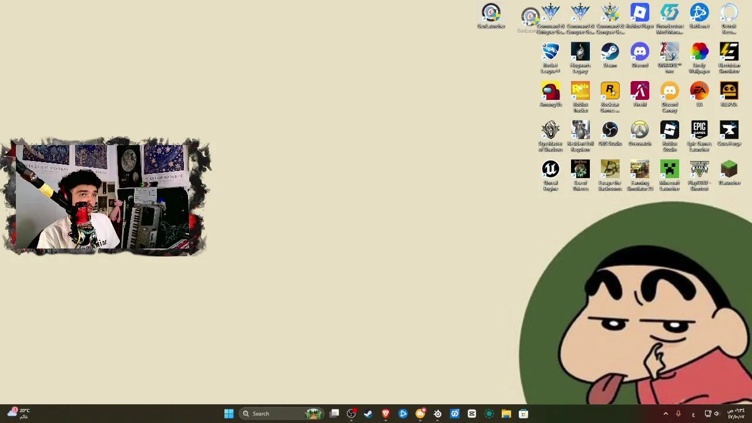The height and width of the screenshot is (423, 752).
Task: Select the Detroit Become Human shortcut
Action: (729, 18)
